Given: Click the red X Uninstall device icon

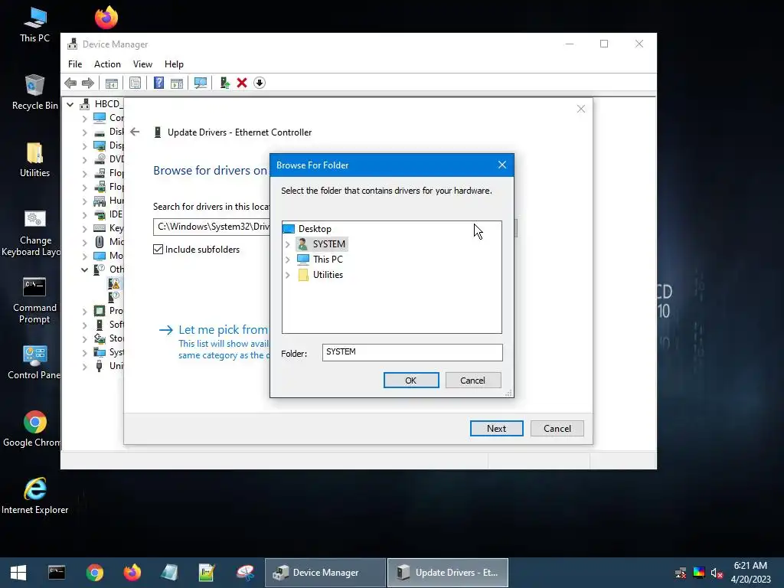Looking at the screenshot, I should coord(242,83).
